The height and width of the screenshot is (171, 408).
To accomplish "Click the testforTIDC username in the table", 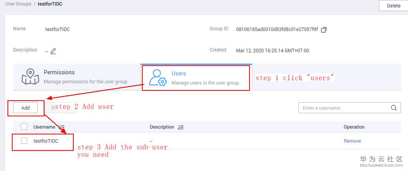I will [x=46, y=141].
